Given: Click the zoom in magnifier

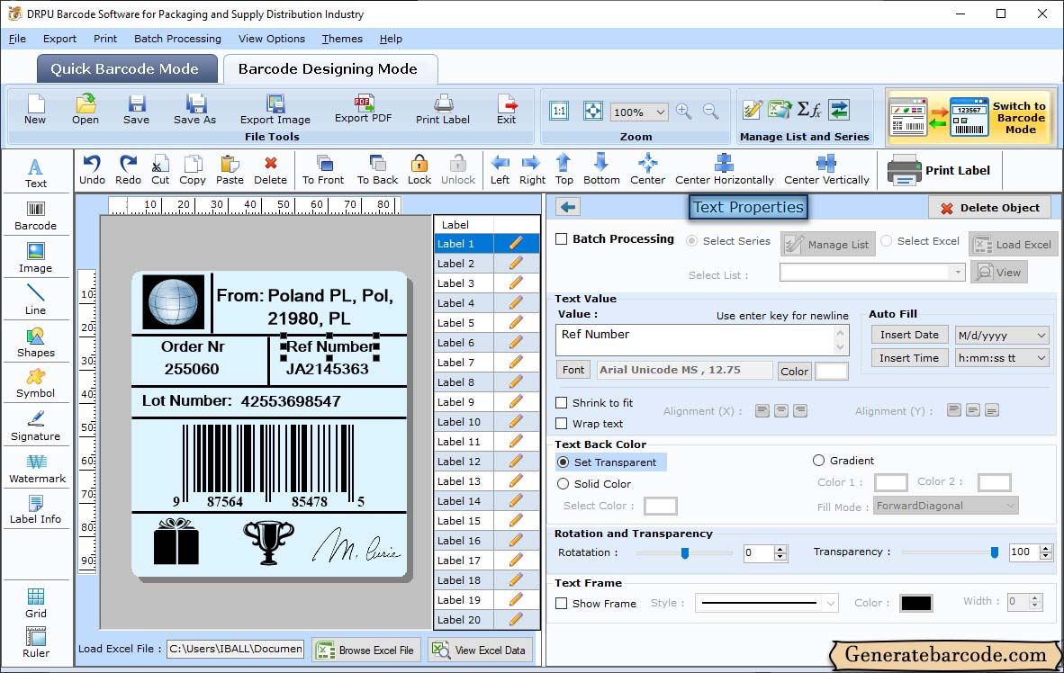Looking at the screenshot, I should tap(684, 112).
